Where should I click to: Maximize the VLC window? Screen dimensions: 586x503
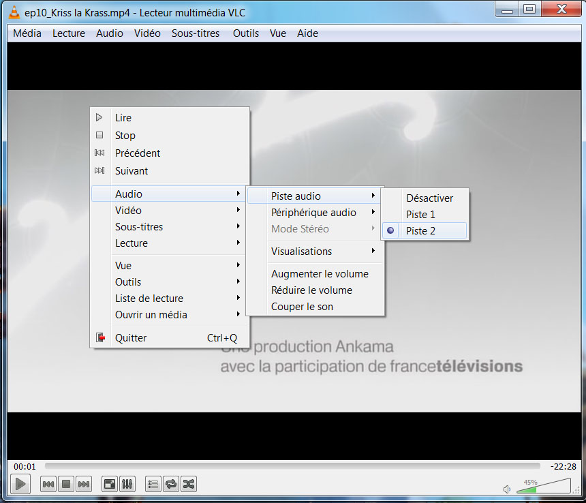pyautogui.click(x=529, y=10)
